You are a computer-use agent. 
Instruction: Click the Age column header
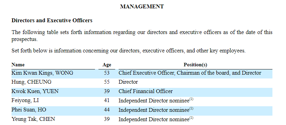click(x=107, y=65)
